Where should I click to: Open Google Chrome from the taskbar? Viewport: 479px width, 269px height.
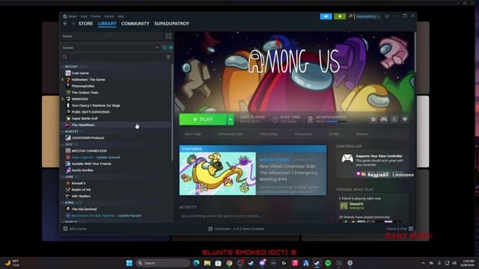[229, 263]
